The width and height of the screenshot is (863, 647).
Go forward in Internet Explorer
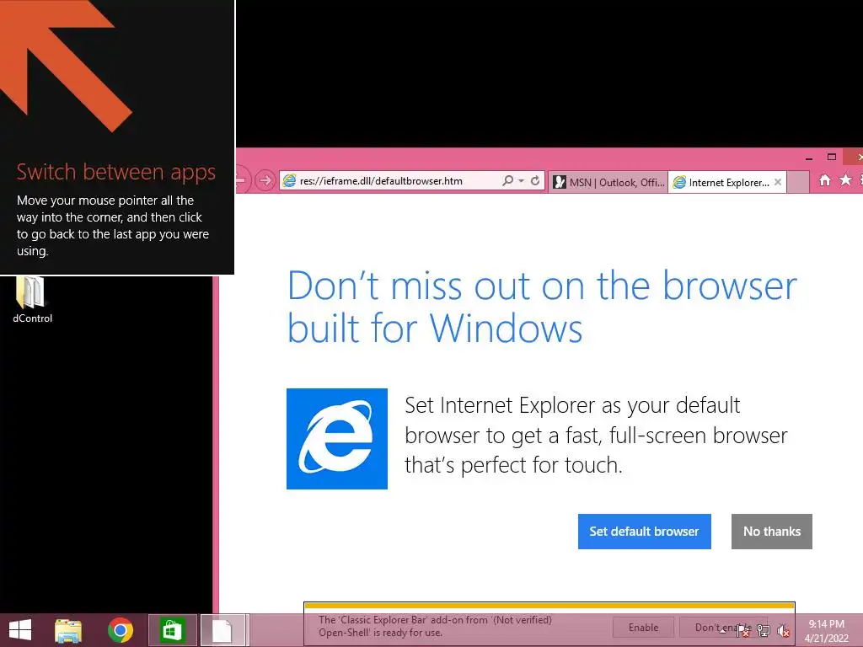[265, 180]
